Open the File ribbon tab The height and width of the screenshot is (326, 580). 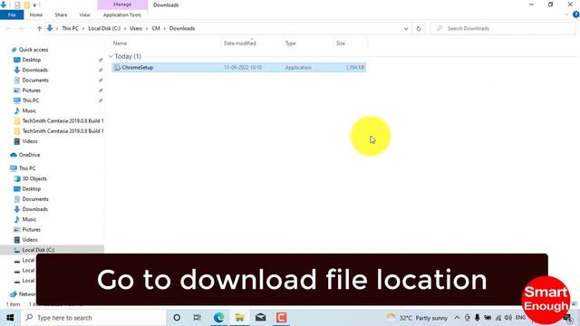click(12, 14)
